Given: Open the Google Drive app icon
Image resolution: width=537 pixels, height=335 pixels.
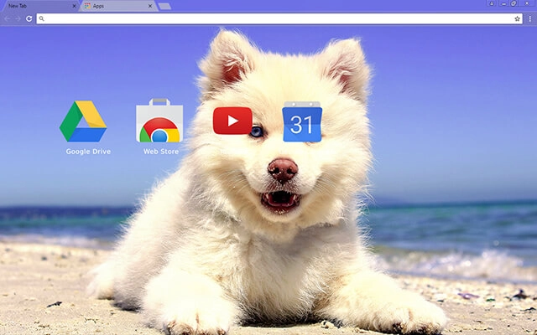Looking at the screenshot, I should pos(83,121).
